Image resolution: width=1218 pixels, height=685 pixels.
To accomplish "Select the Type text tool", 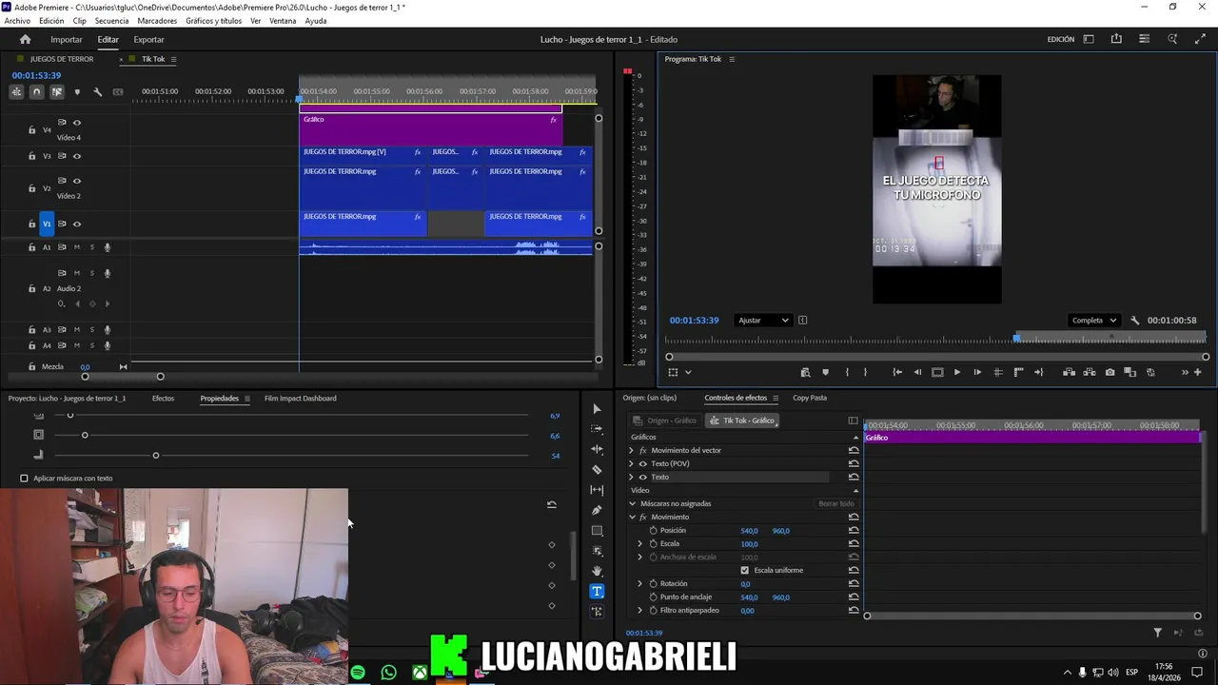I will (x=597, y=591).
